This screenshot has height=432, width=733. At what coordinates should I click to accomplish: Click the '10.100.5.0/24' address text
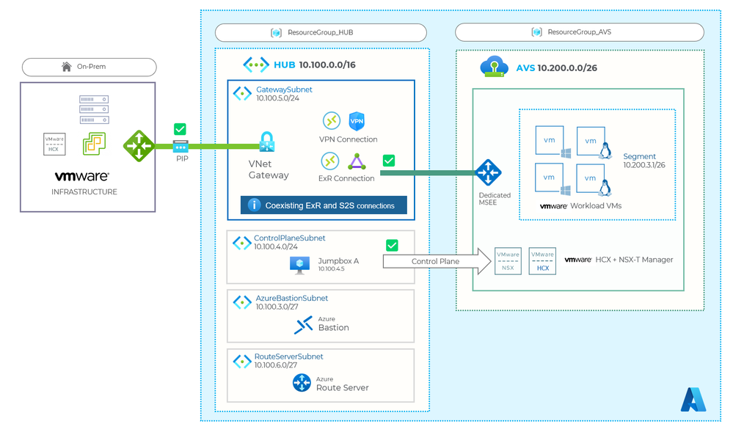tap(277, 98)
